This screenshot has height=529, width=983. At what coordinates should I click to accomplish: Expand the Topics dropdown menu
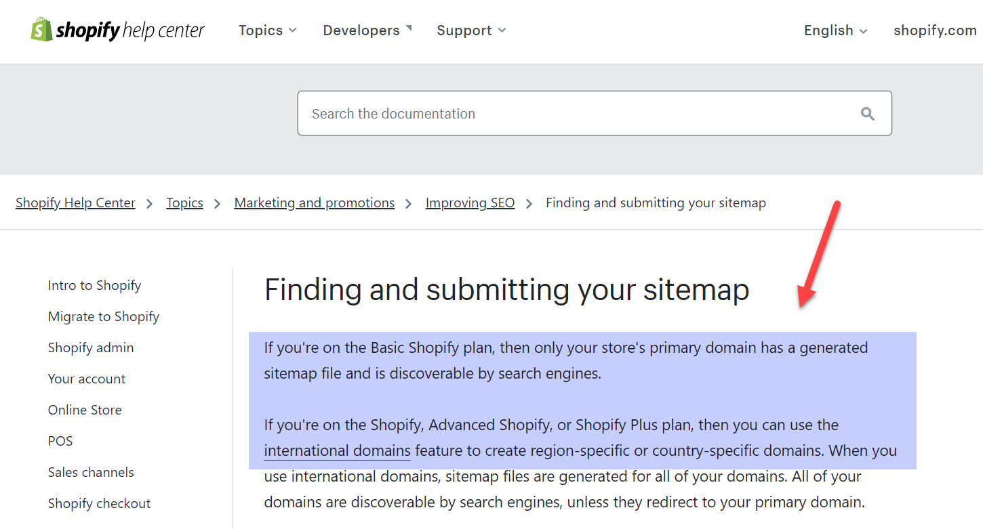coord(267,30)
